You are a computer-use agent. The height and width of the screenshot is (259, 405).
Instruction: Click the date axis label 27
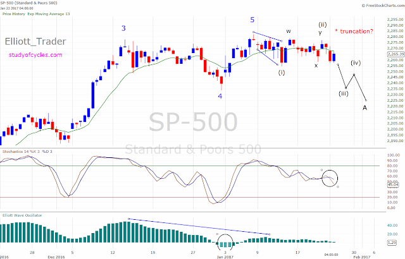click(x=193, y=253)
